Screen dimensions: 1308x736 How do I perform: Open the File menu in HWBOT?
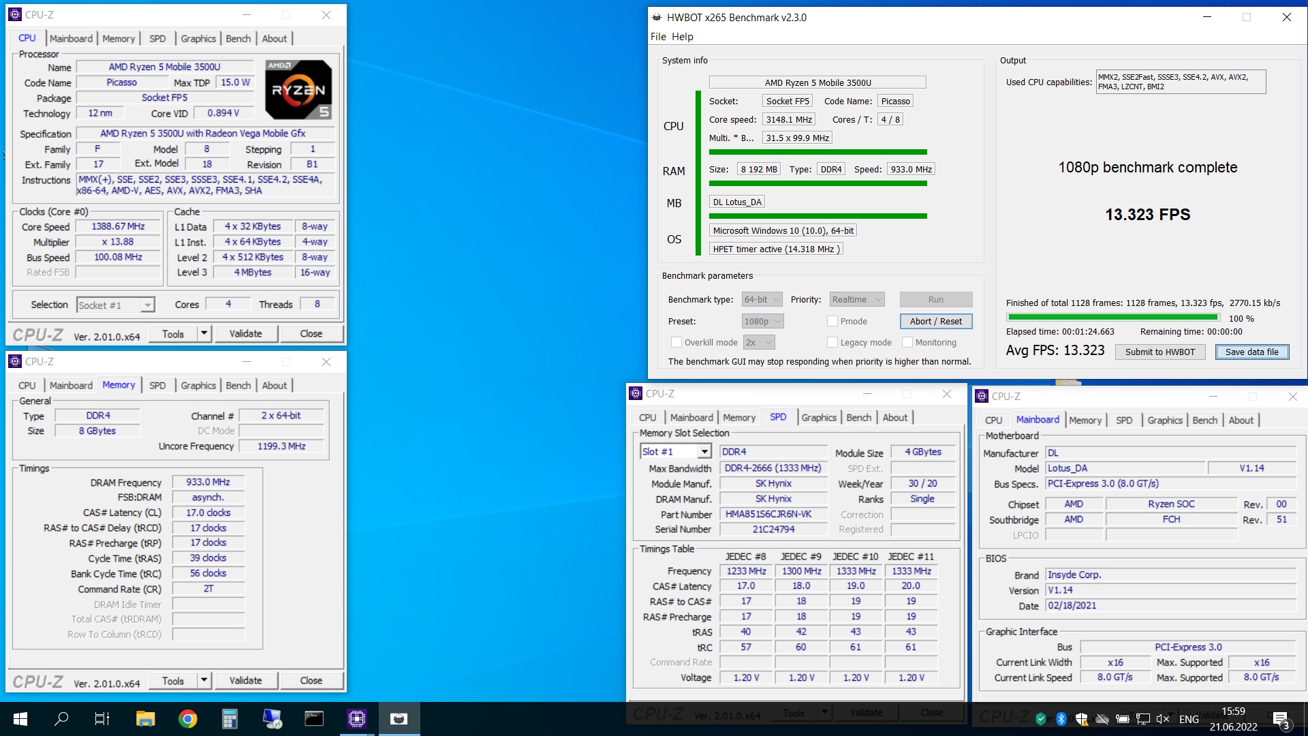point(658,37)
